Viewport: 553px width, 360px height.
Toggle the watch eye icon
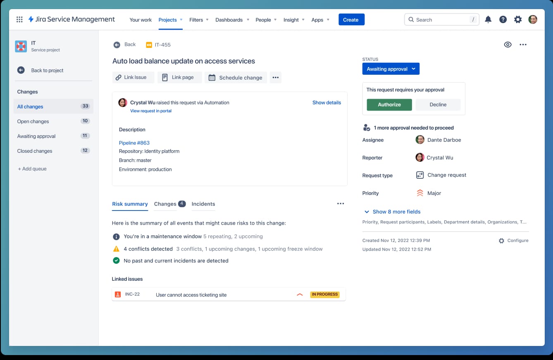click(x=508, y=45)
